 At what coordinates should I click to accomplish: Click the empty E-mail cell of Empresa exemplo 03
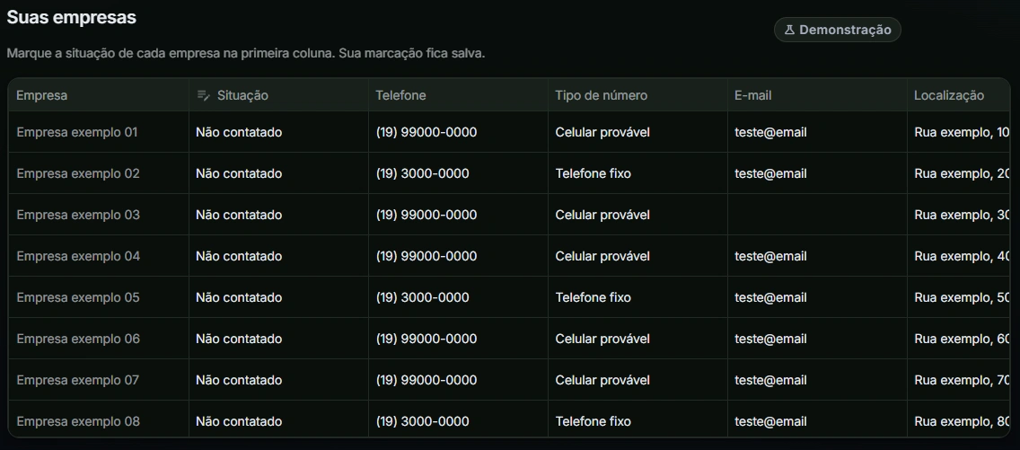pos(817,215)
